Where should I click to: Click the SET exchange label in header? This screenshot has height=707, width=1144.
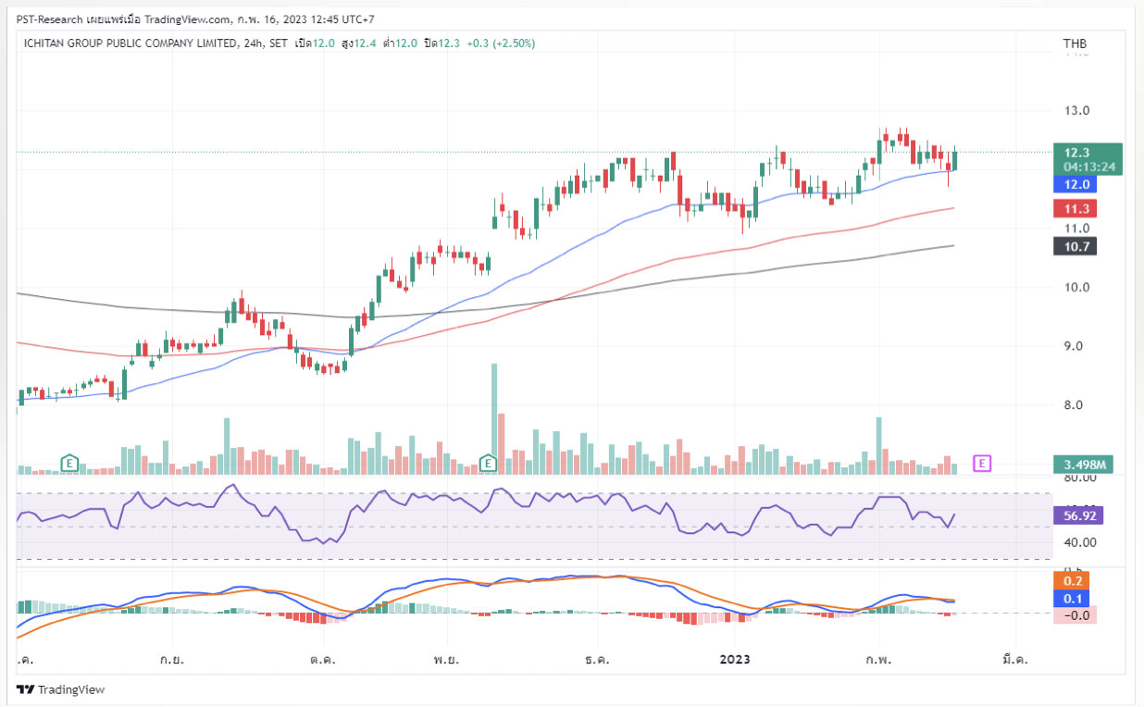tap(276, 43)
